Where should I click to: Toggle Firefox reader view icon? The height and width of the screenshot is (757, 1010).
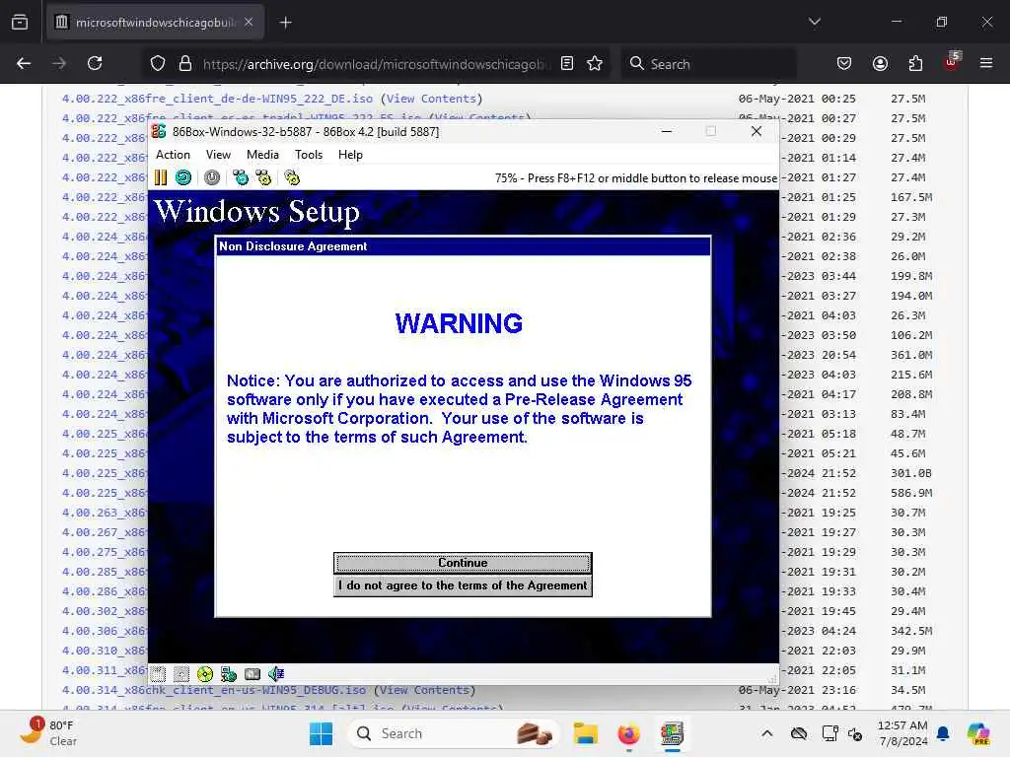tap(567, 63)
